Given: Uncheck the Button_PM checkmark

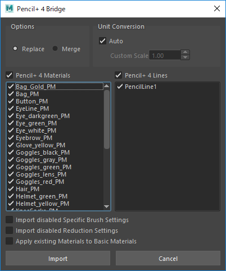Looking at the screenshot, I should point(11,101).
